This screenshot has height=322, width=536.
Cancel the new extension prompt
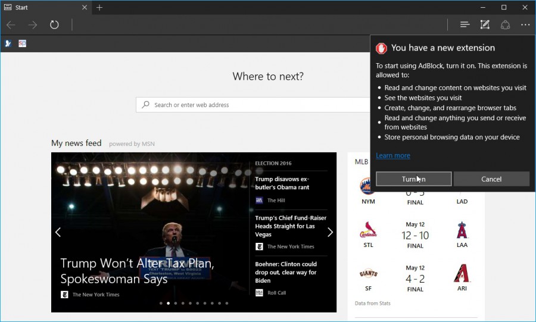(491, 179)
